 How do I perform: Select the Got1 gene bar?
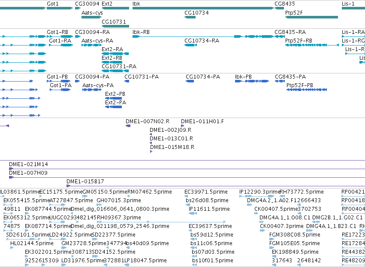pyautogui.click(x=60, y=8)
